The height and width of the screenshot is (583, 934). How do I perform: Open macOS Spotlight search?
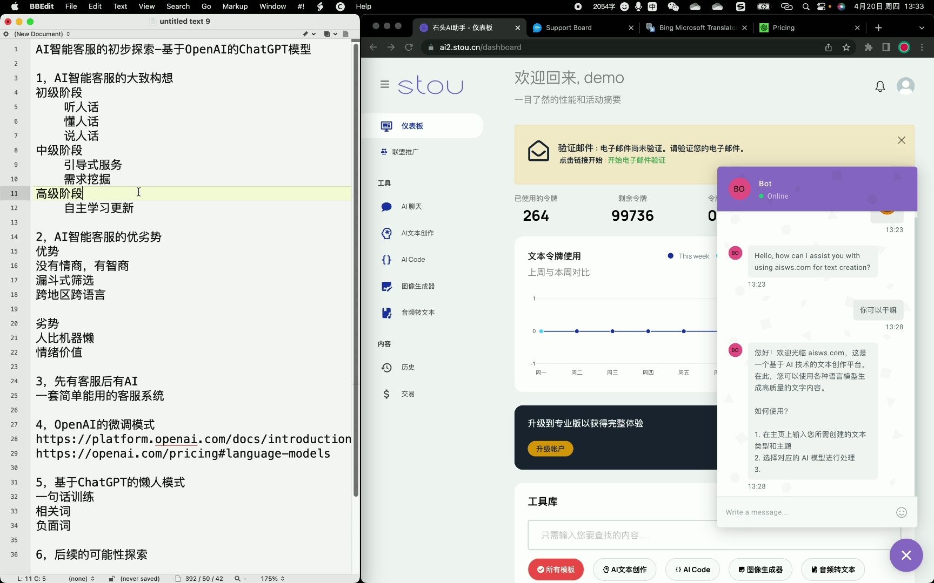(806, 6)
